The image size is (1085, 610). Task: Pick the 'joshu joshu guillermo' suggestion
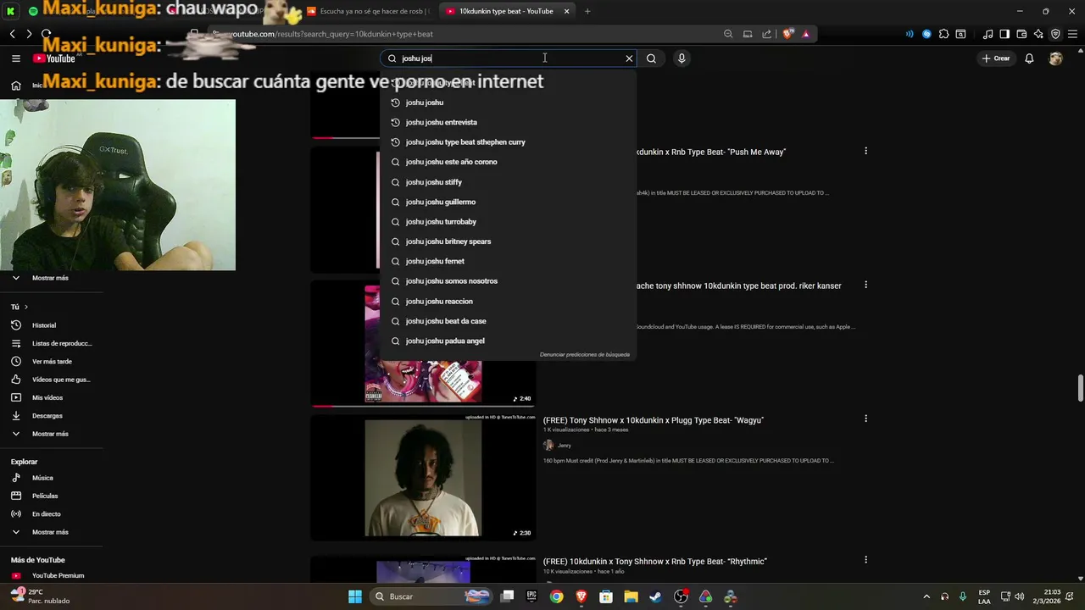coord(507,202)
